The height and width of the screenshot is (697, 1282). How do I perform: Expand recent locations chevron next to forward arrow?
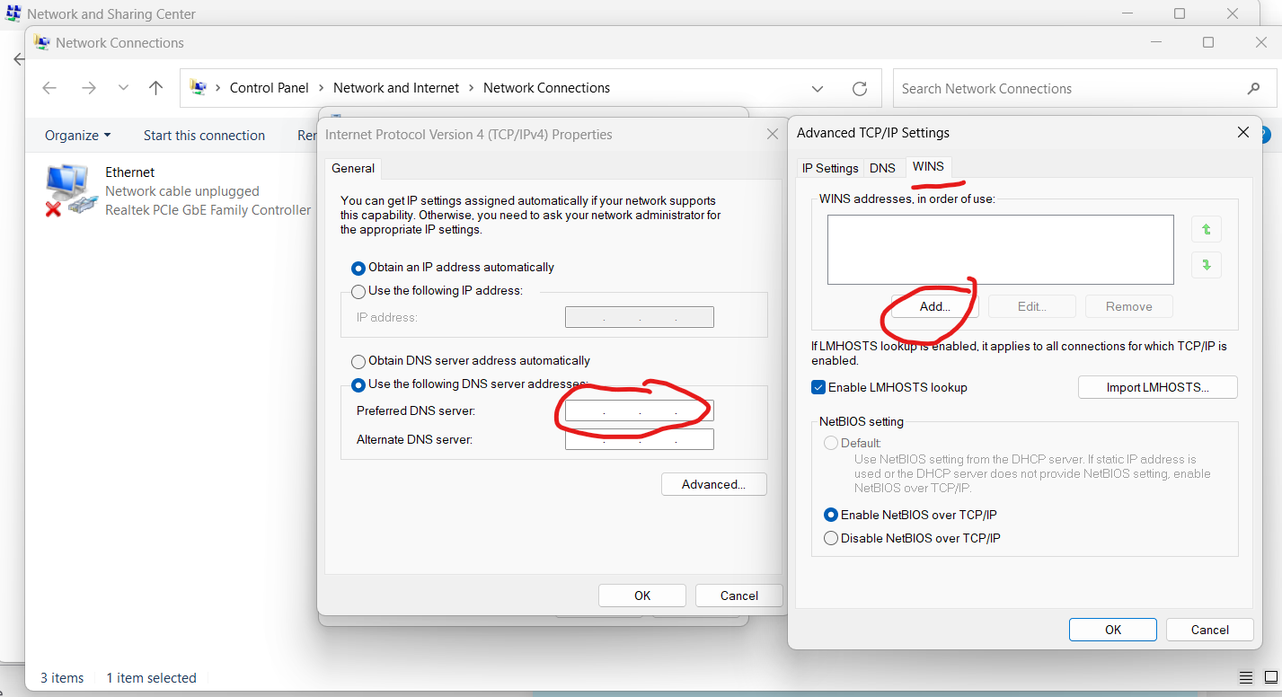tap(123, 88)
